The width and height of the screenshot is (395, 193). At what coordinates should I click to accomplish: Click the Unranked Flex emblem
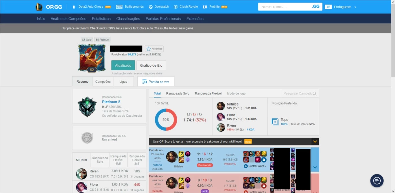tap(87, 138)
